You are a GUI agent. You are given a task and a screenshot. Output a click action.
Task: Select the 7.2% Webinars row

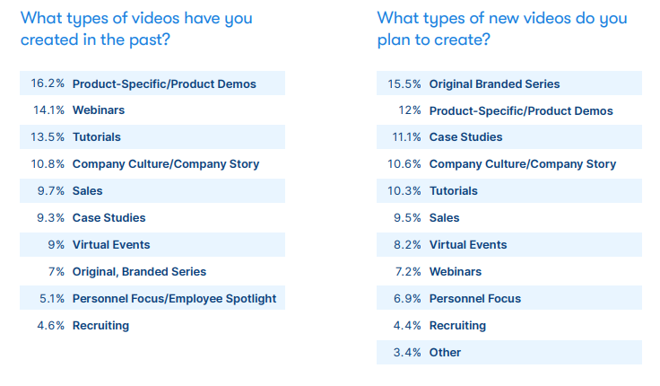click(509, 272)
